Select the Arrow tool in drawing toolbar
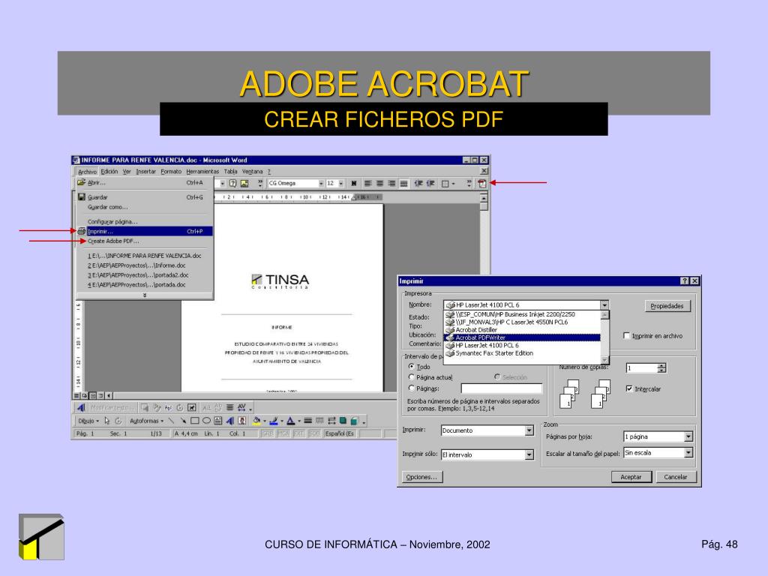Viewport: 768px width, 576px height. (183, 421)
